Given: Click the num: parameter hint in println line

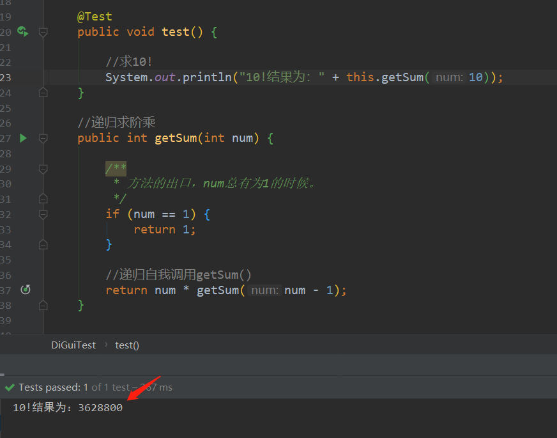Looking at the screenshot, I should tap(449, 77).
